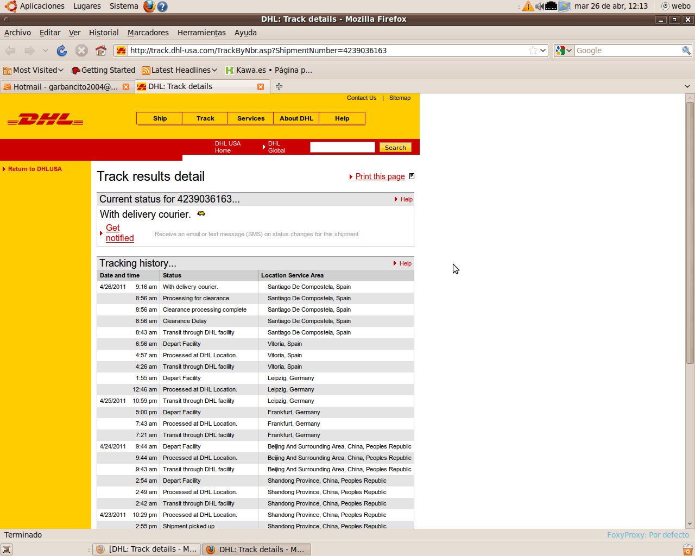
Task: Bookmark this page with the star icon
Action: (x=533, y=50)
